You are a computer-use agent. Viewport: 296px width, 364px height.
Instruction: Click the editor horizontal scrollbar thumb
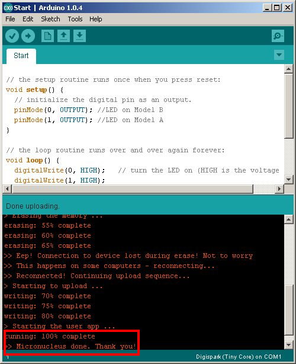[133, 189]
